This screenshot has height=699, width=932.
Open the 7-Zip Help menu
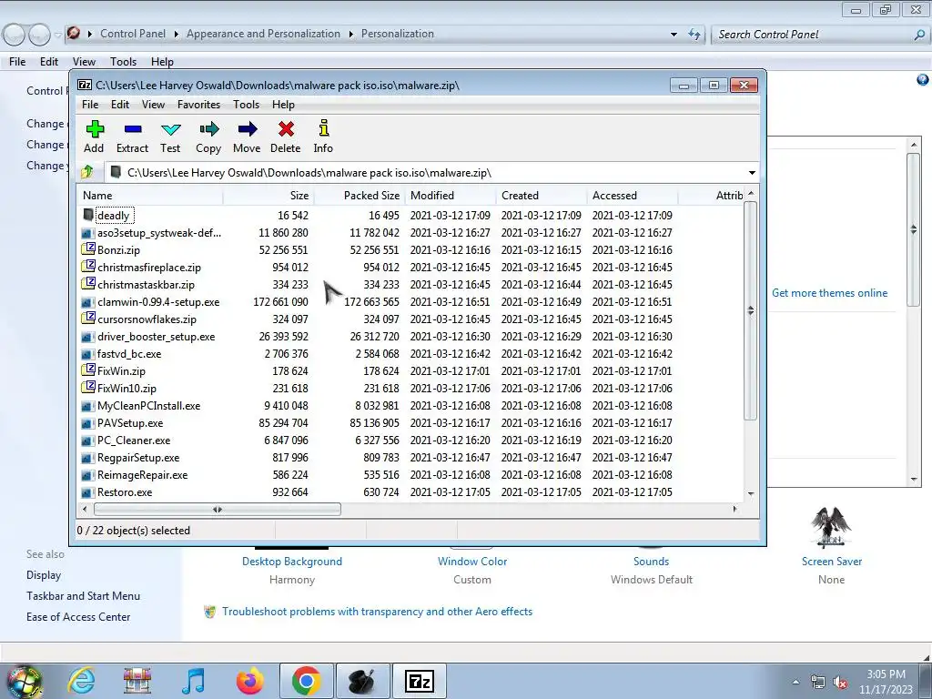point(284,105)
